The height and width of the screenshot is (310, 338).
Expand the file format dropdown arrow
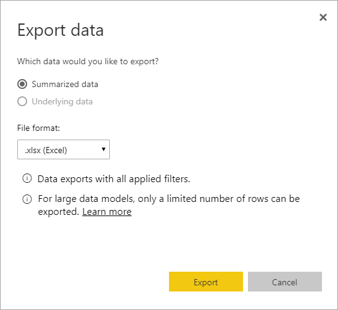[104, 149]
